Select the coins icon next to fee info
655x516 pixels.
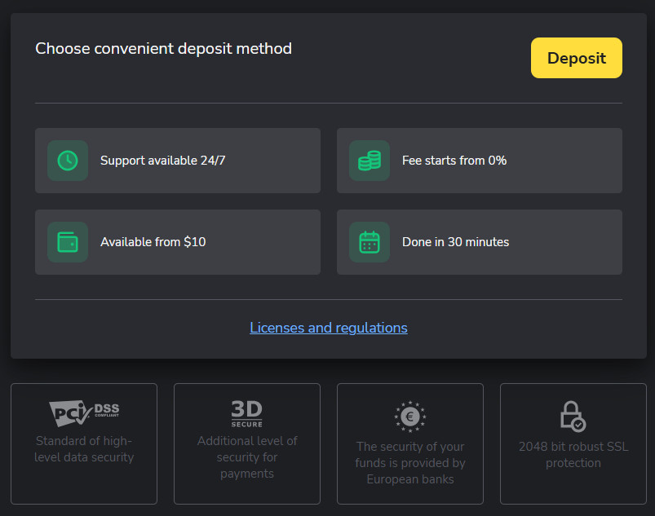(370, 161)
